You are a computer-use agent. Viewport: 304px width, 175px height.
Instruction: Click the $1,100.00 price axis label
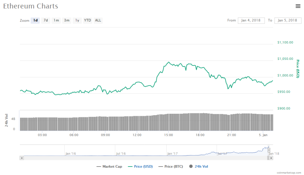(285, 42)
